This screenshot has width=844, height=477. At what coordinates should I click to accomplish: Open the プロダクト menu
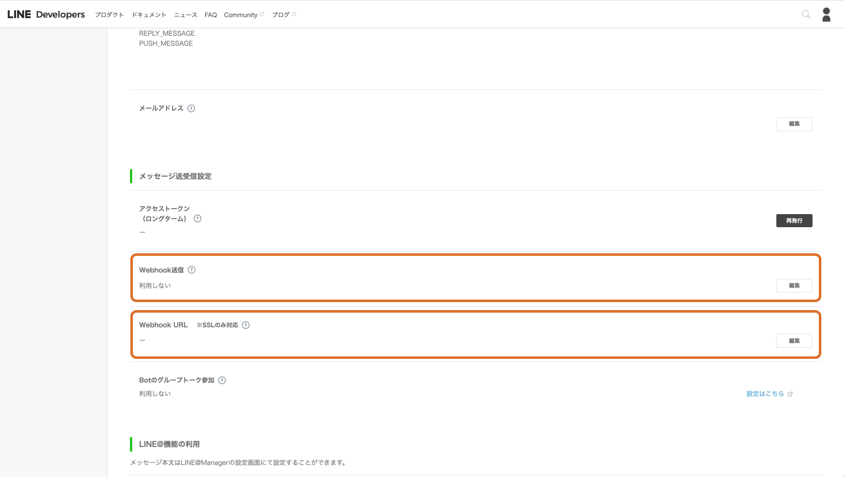point(109,15)
